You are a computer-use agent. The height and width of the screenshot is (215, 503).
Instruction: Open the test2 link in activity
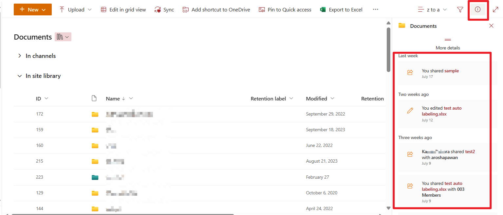coord(470,152)
